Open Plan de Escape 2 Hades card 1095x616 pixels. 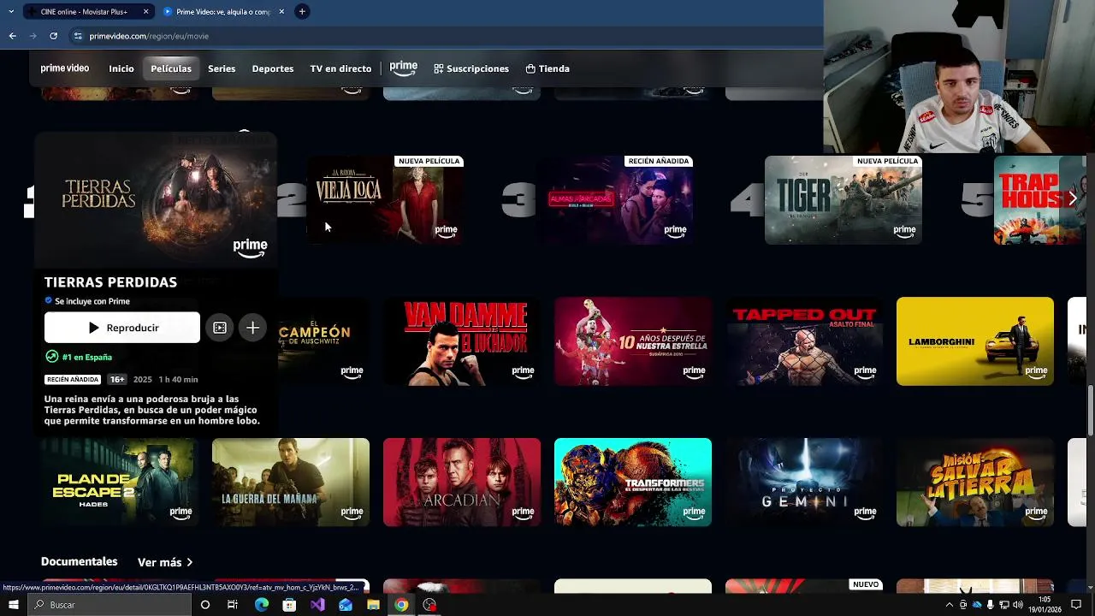pyautogui.click(x=120, y=483)
